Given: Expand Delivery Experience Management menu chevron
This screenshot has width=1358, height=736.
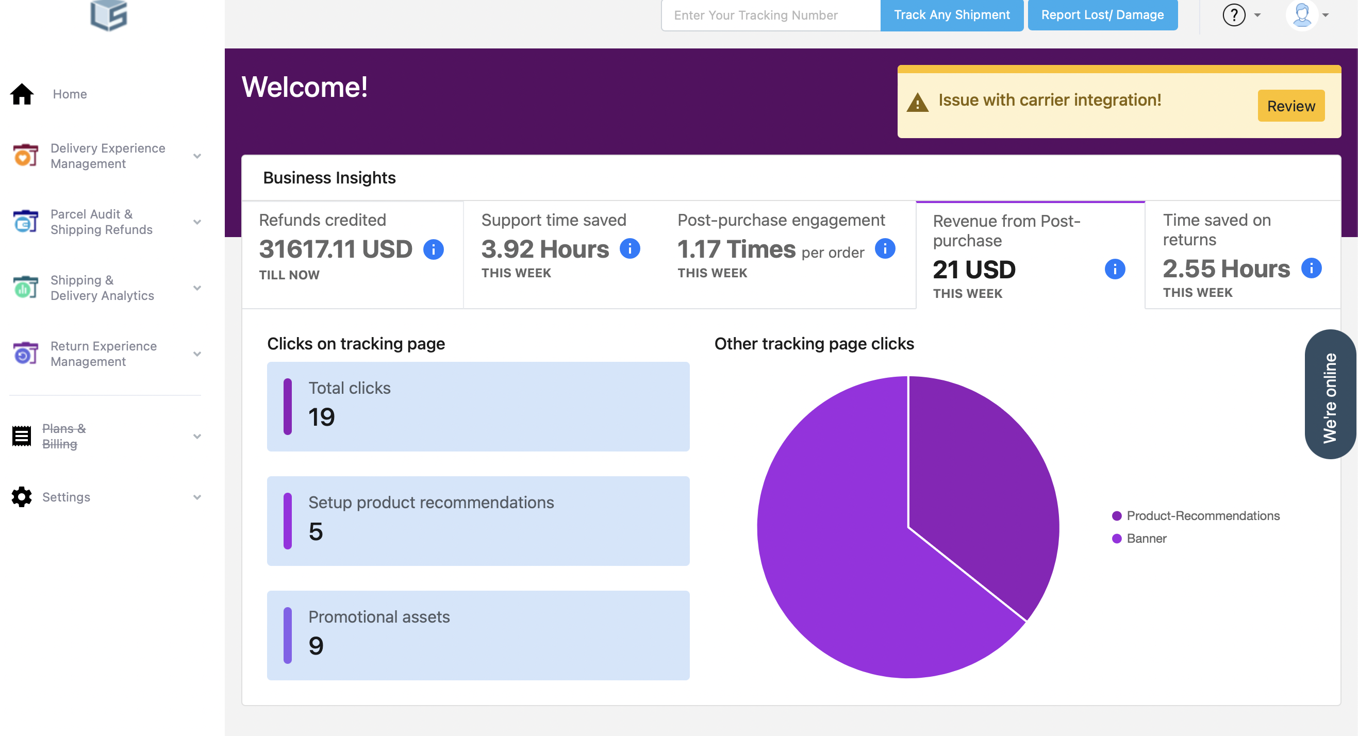Looking at the screenshot, I should [197, 156].
